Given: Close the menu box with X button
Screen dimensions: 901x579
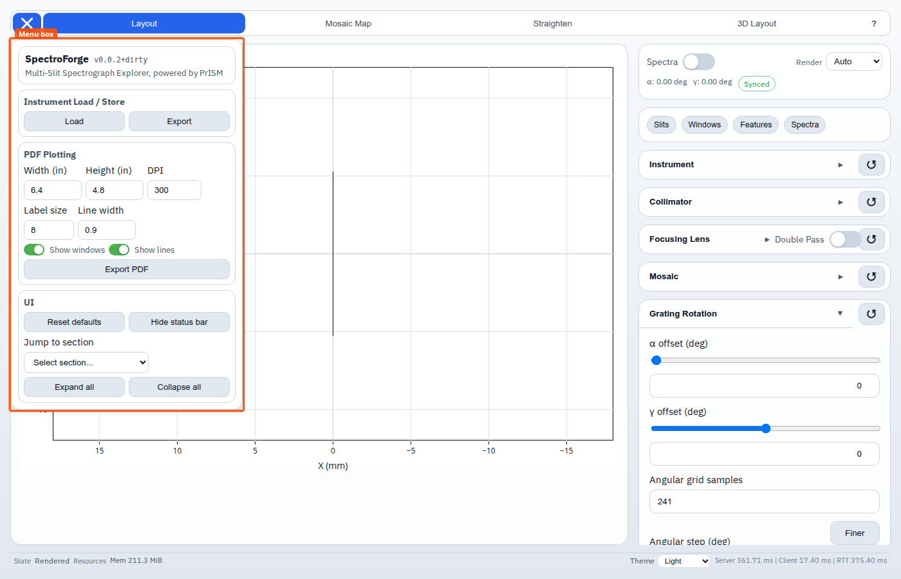Looking at the screenshot, I should pos(27,23).
